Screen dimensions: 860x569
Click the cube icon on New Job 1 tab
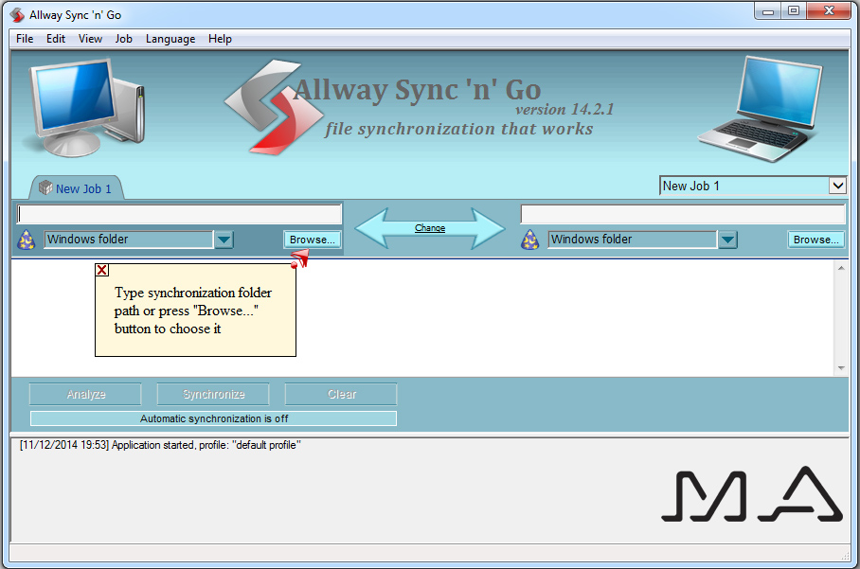45,187
